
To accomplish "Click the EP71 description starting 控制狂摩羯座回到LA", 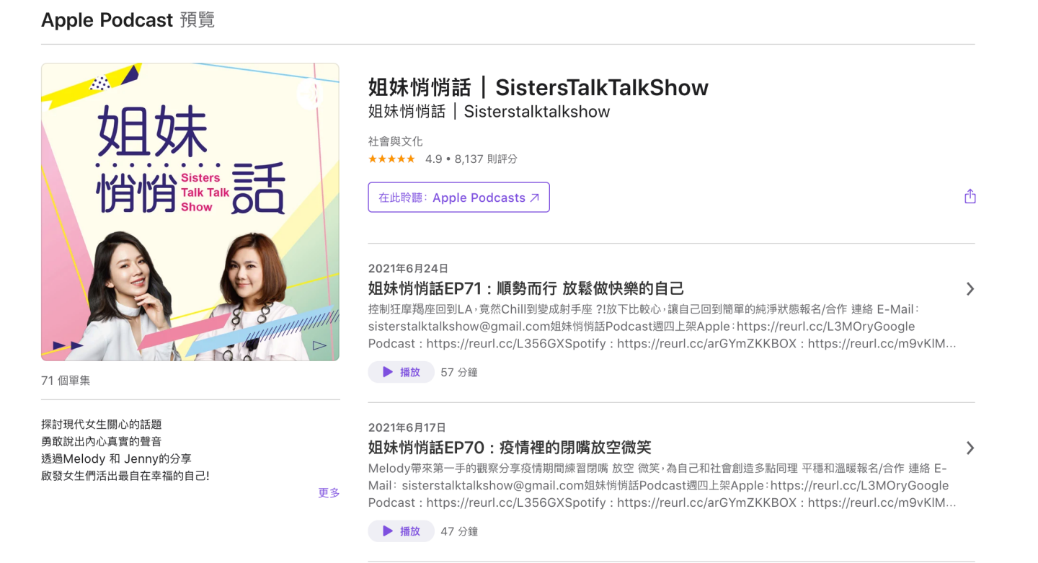I will [662, 327].
